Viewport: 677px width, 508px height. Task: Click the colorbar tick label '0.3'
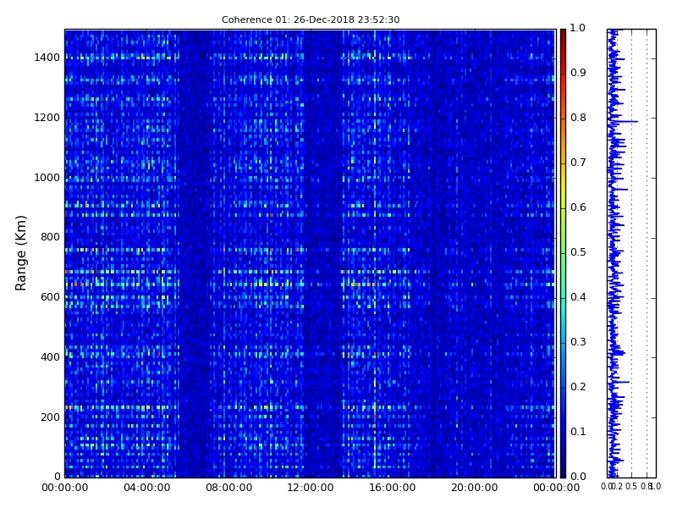[578, 342]
